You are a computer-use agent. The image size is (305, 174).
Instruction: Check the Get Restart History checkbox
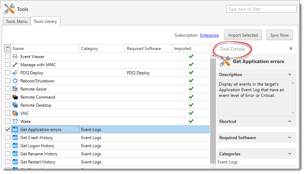[x=8, y=162]
